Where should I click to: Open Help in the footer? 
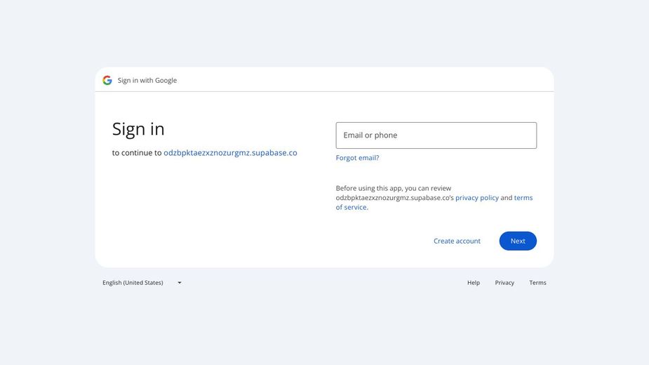pos(474,283)
